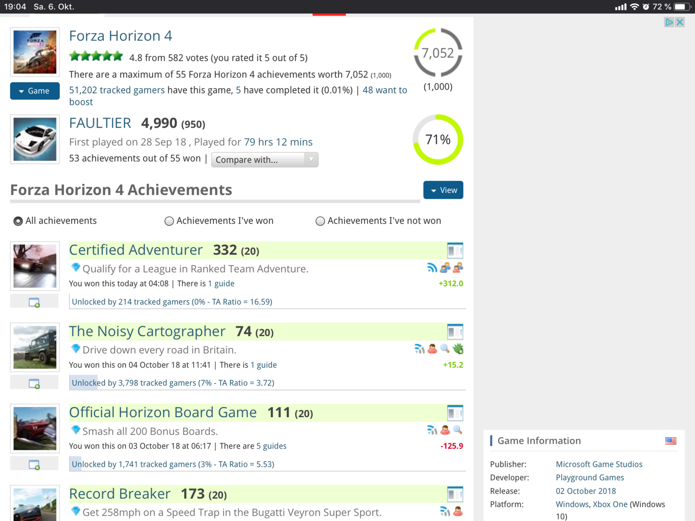Open Official Horizon Board Game page layout icon
The image size is (695, 521).
click(x=455, y=413)
